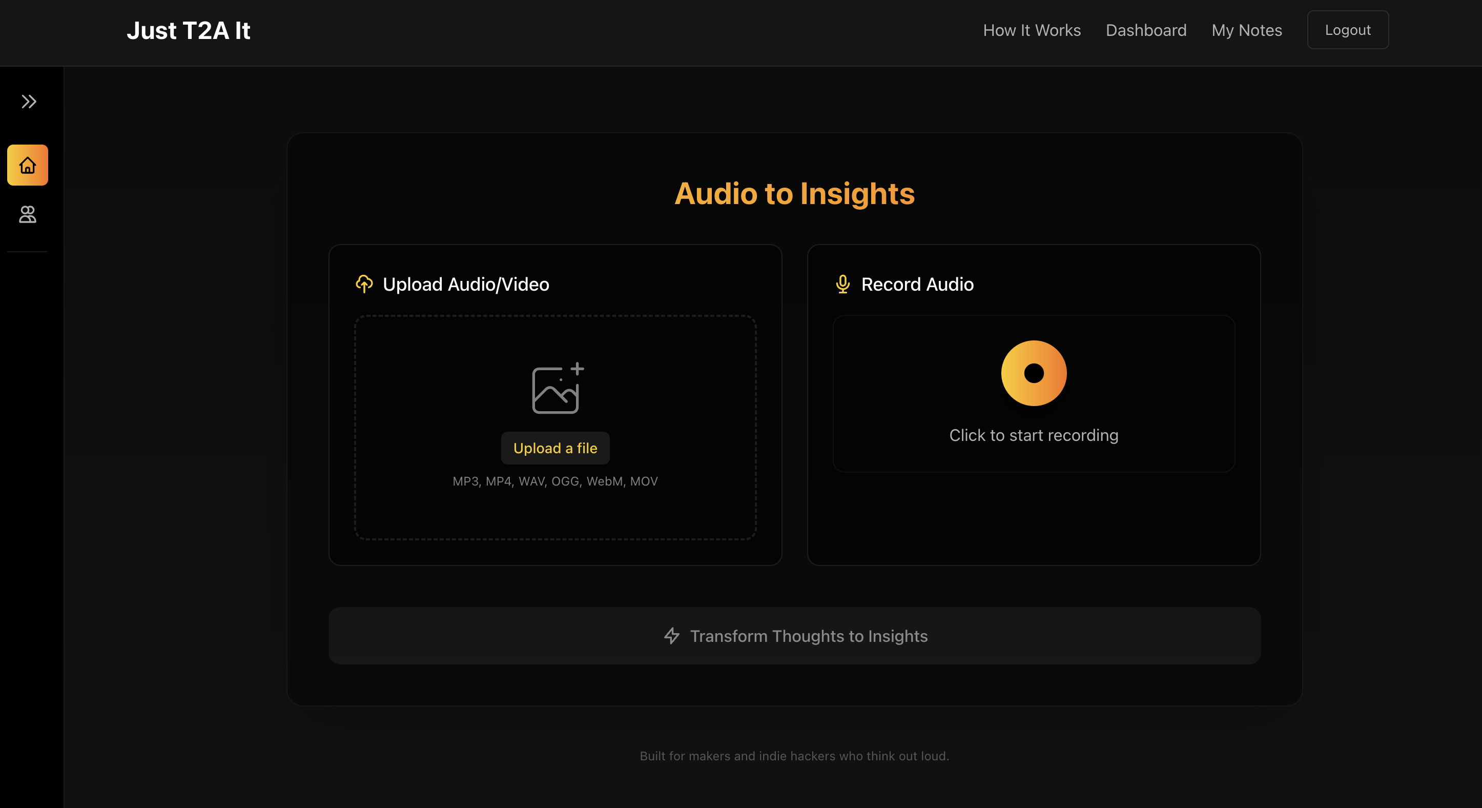Image resolution: width=1482 pixels, height=808 pixels.
Task: Click the Home icon in sidebar
Action: pos(28,165)
